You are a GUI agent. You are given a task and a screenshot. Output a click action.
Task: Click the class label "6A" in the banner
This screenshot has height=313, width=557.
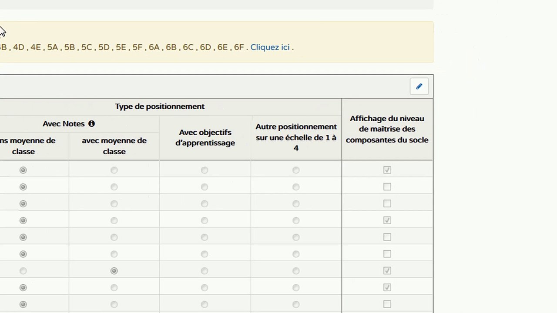click(154, 47)
